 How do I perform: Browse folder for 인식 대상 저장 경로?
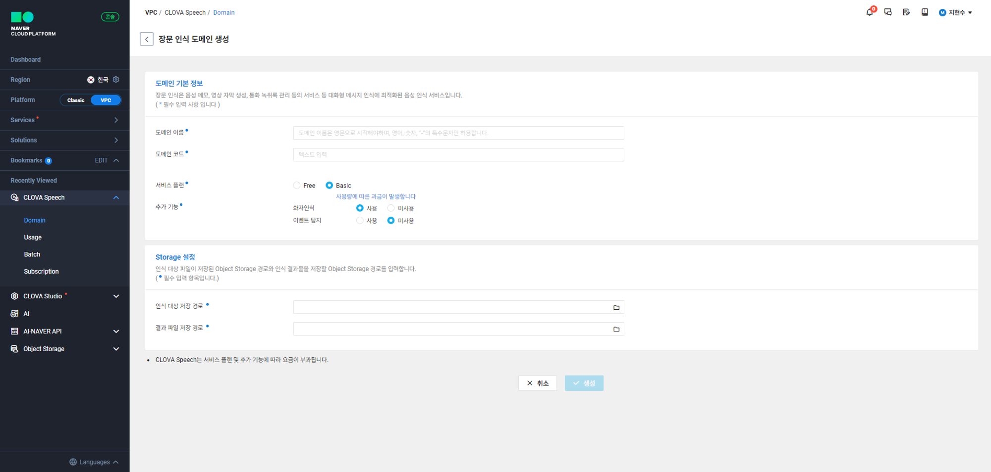[616, 307]
